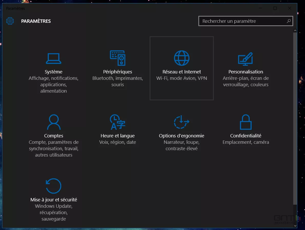
Task: Click the Confidentialité title text
Action: 246,136
